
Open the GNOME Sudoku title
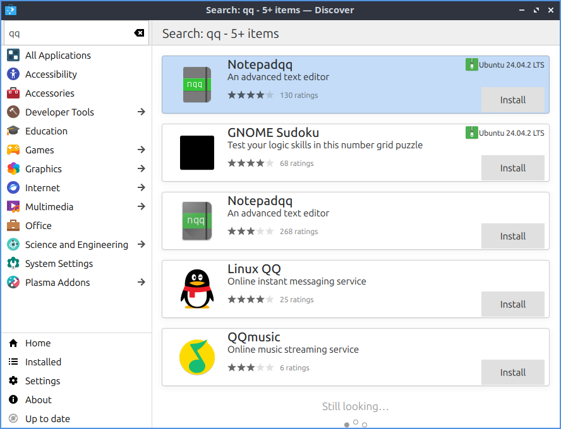click(273, 133)
